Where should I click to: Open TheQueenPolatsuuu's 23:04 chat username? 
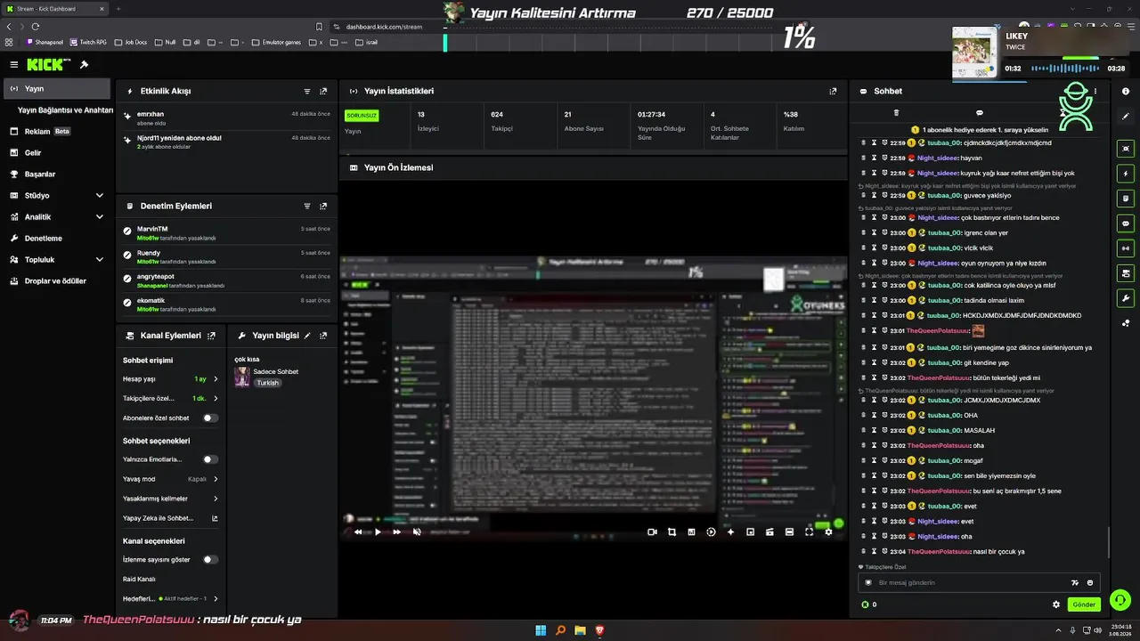tap(940, 551)
